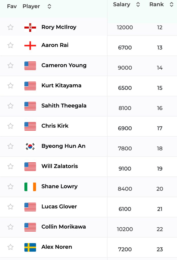This screenshot has width=177, height=260.
Task: Click the star beside Sahith Theegala
Action: tap(10, 106)
